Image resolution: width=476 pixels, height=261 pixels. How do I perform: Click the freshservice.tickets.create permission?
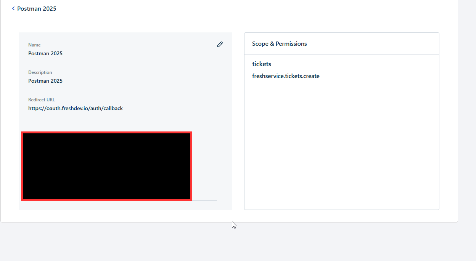[x=286, y=76]
